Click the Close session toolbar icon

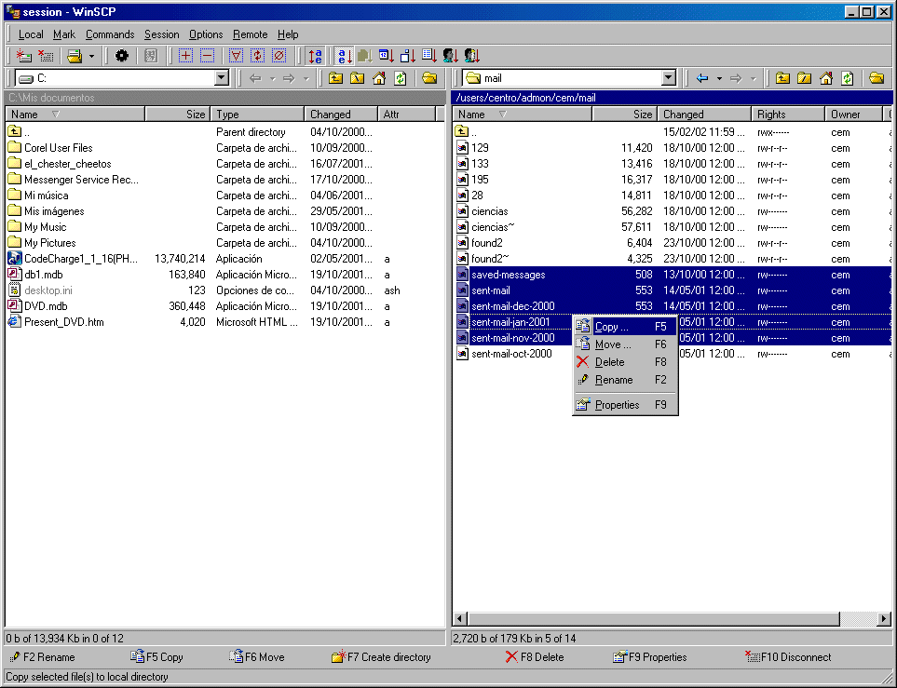pyautogui.click(x=46, y=56)
